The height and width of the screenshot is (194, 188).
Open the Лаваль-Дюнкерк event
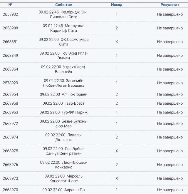point(63,137)
